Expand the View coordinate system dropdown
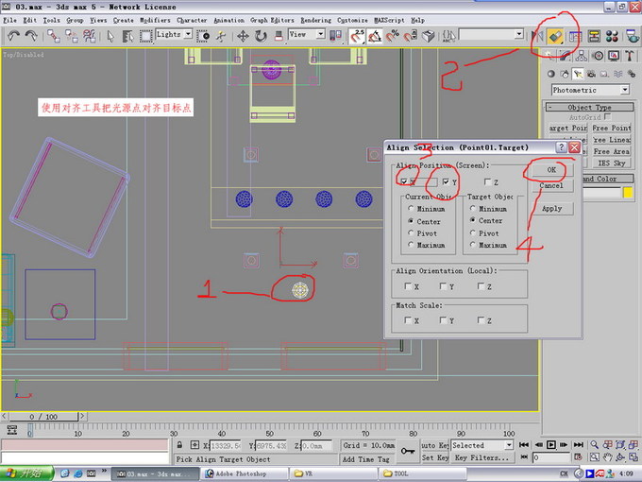 [x=320, y=34]
